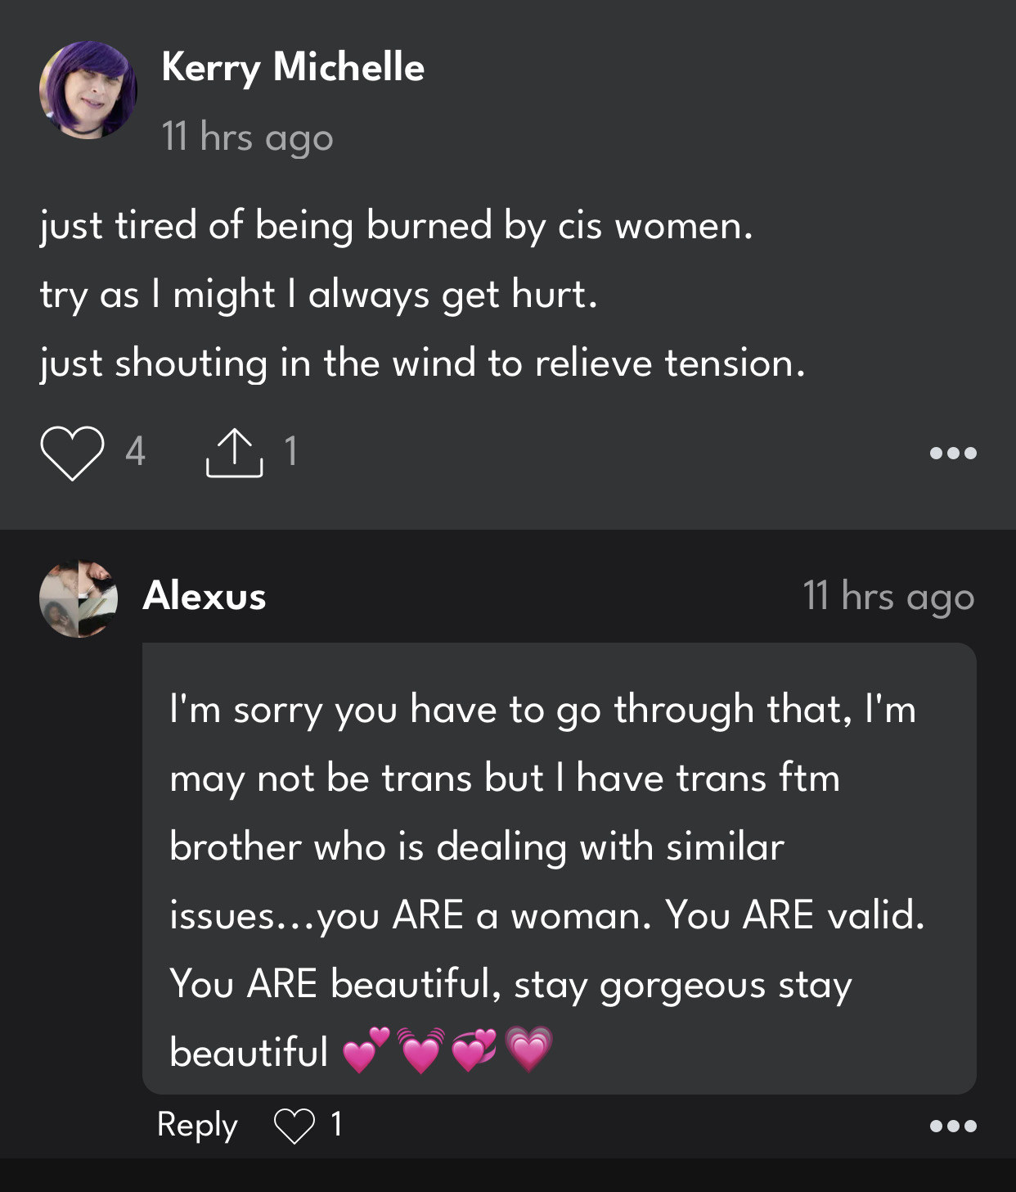
Task: Open the post's three-dot options menu
Action: (953, 453)
